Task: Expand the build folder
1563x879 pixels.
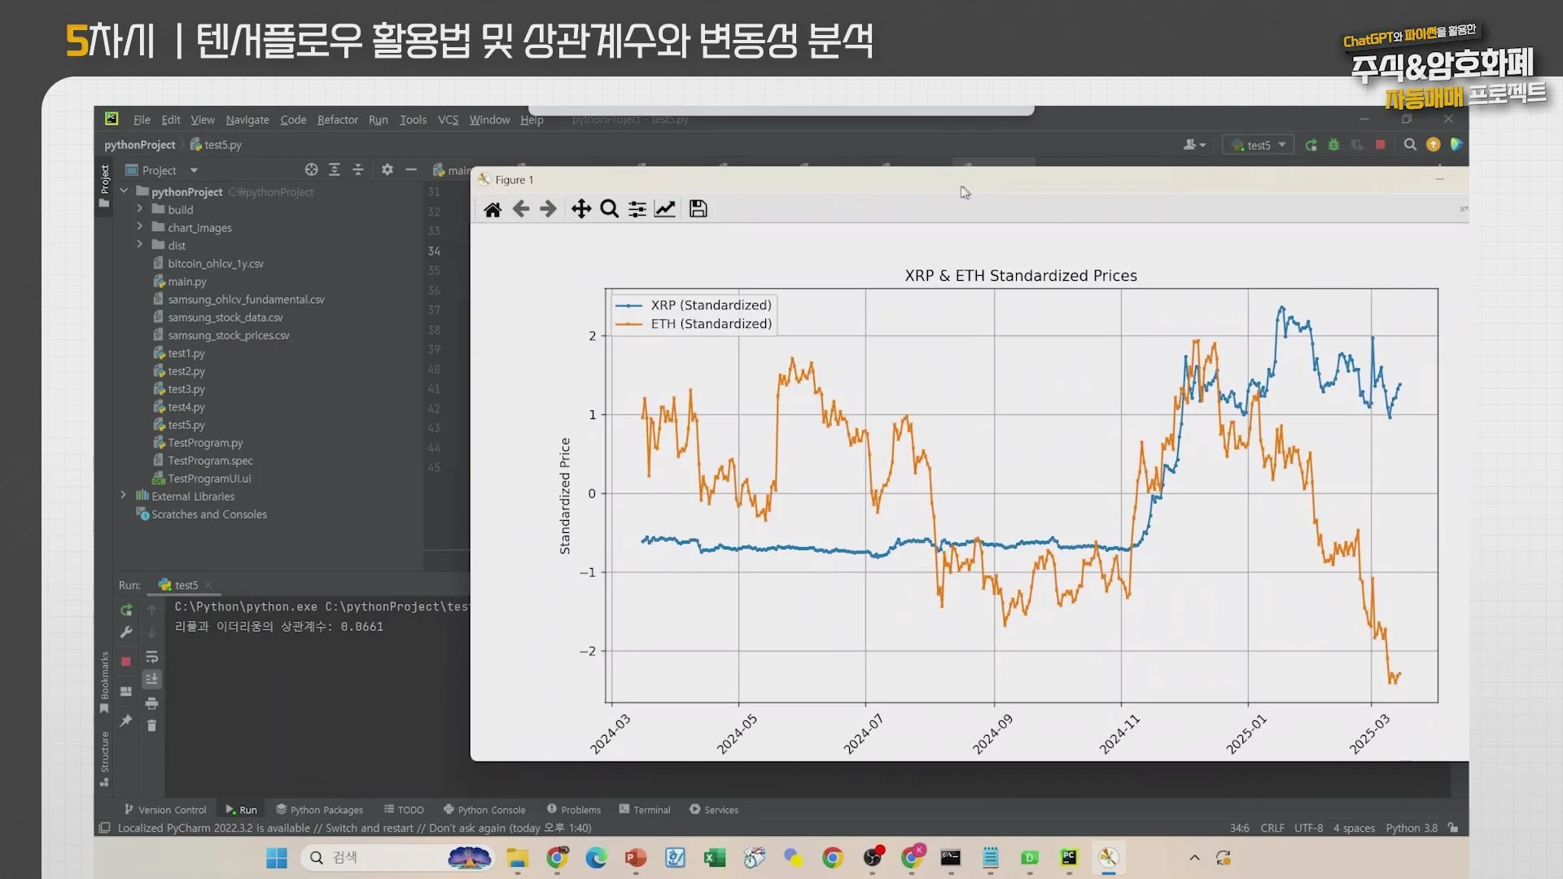Action: point(140,209)
